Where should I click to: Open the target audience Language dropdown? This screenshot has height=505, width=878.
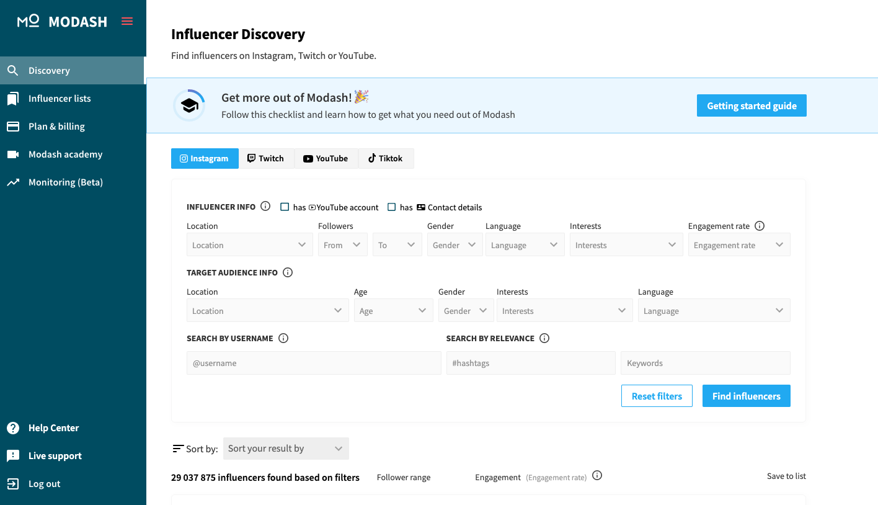click(714, 311)
